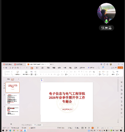Add a slide with plus below thumbnails
The image size is (125, 132).
pos(11,124)
